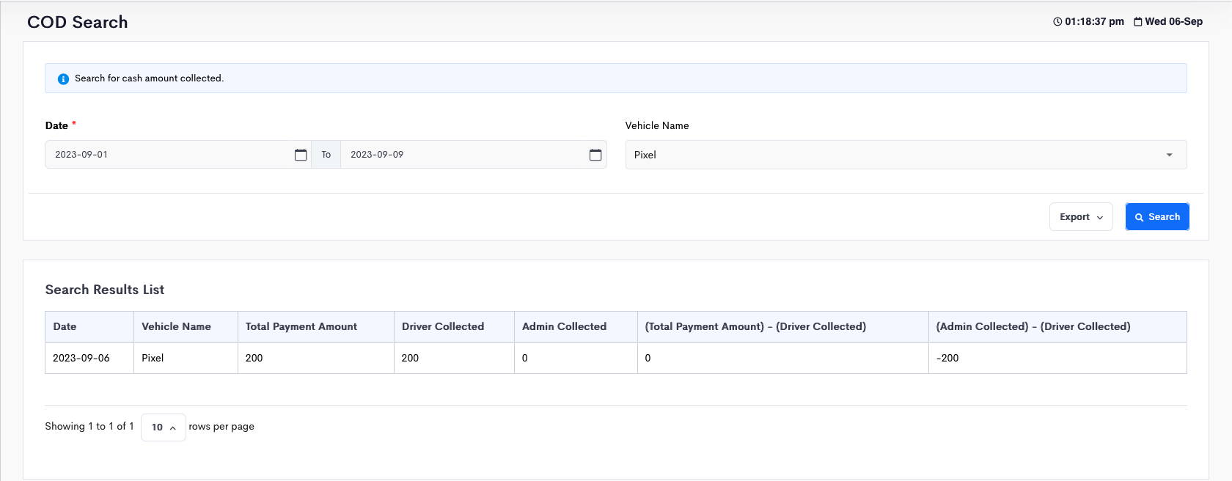Viewport: 1232px width, 481px height.
Task: Click the Date field label
Action: [56, 126]
